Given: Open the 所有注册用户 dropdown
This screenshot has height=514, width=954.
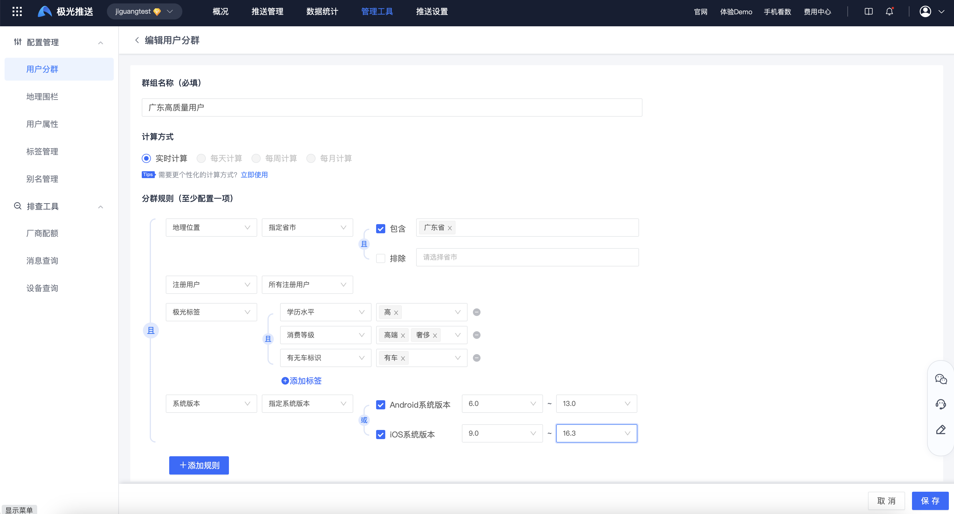Looking at the screenshot, I should click(x=307, y=284).
